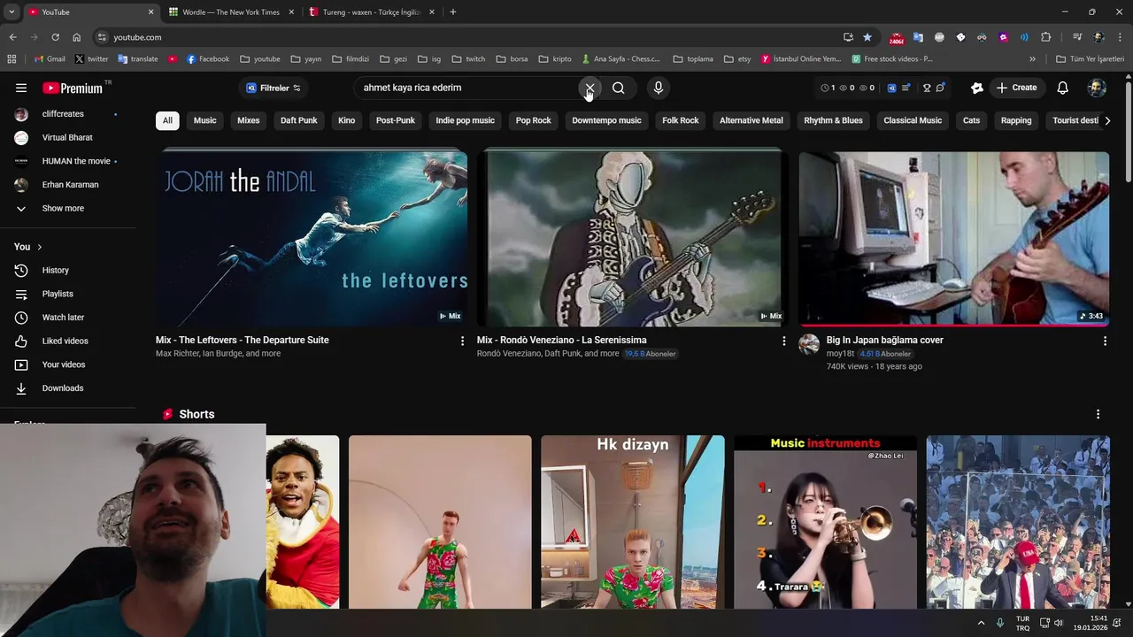Select the Indie pop music chip
Viewport: 1133px width, 637px height.
pyautogui.click(x=466, y=120)
